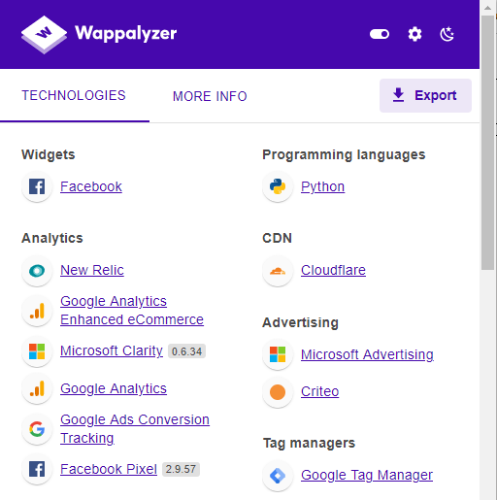Click the CDN category heading

tap(277, 238)
